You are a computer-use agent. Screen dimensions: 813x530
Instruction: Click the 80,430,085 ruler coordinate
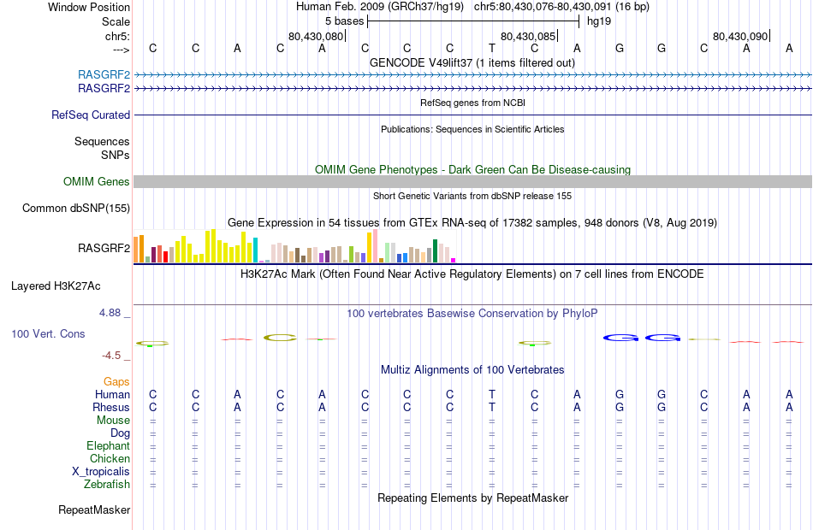click(x=528, y=36)
